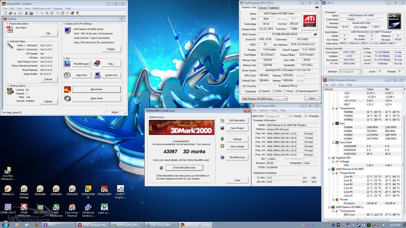Click the Open project folder toolbar icon

pos(10,13)
